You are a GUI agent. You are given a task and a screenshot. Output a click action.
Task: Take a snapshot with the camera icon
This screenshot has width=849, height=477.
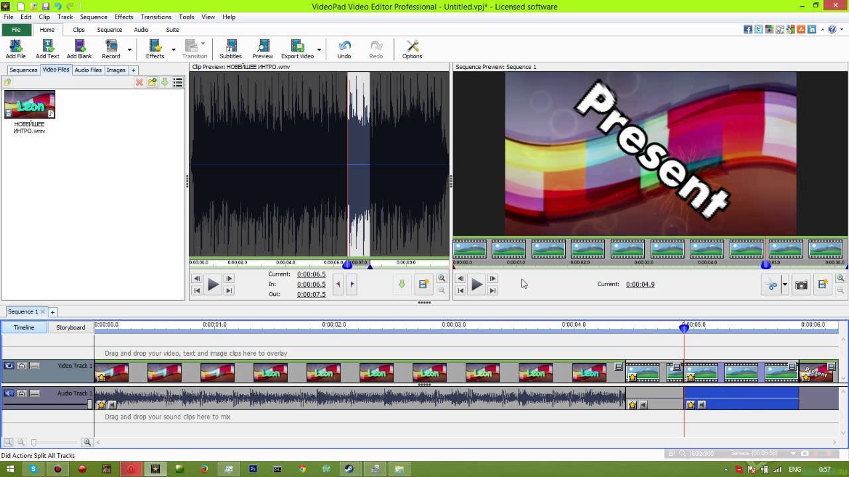click(x=801, y=285)
